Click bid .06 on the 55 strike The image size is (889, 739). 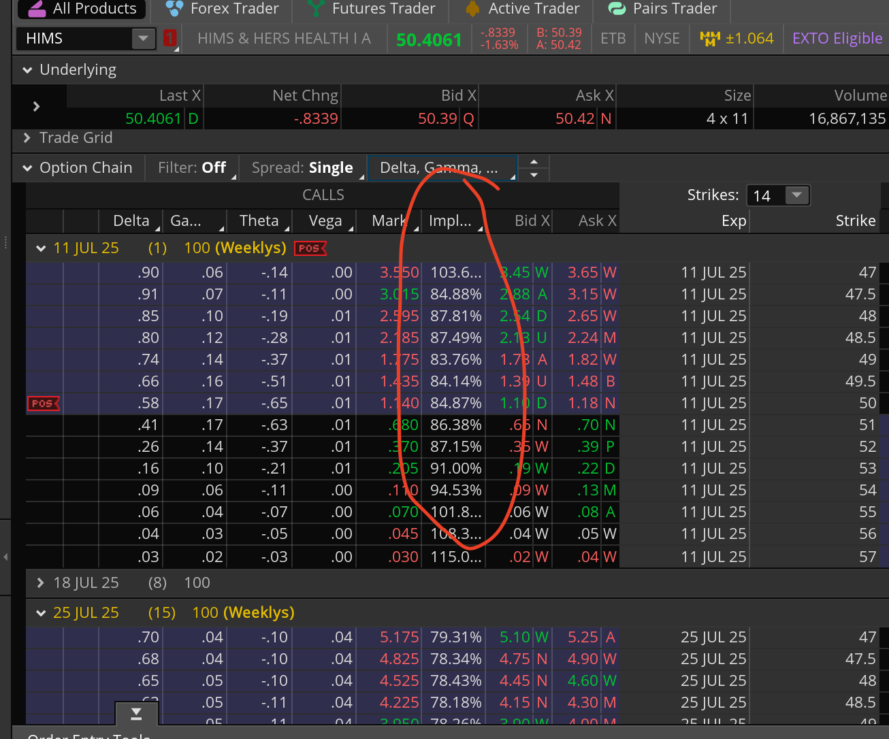[x=520, y=512]
